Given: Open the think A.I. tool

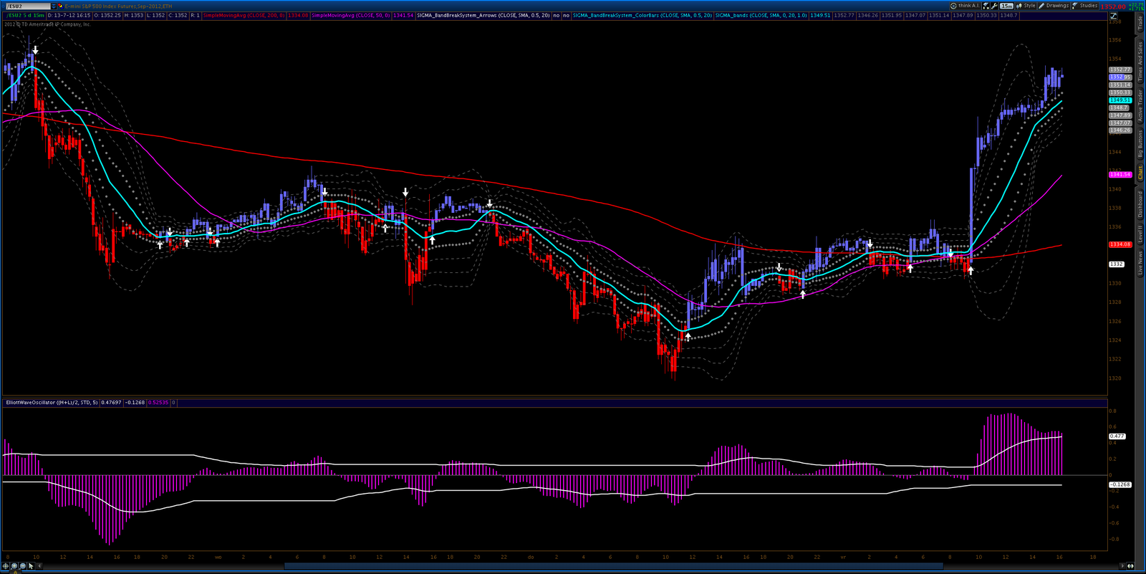Looking at the screenshot, I should 964,6.
